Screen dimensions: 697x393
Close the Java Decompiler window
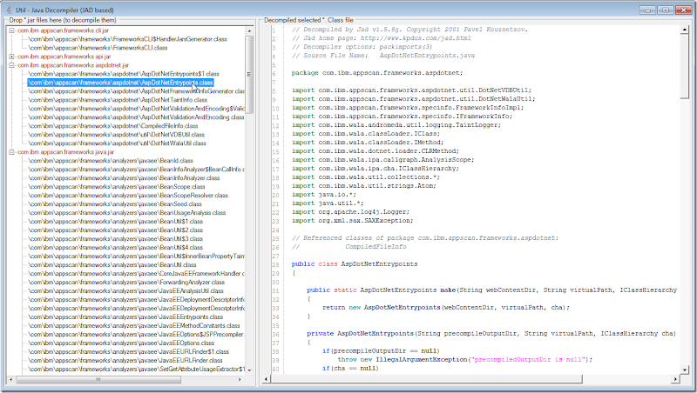pyautogui.click(x=683, y=10)
